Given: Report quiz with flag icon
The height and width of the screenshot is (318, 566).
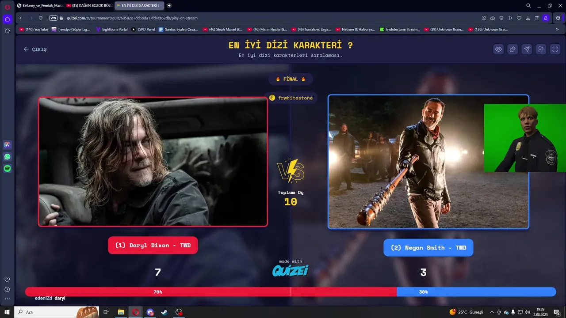Looking at the screenshot, I should click(x=541, y=49).
